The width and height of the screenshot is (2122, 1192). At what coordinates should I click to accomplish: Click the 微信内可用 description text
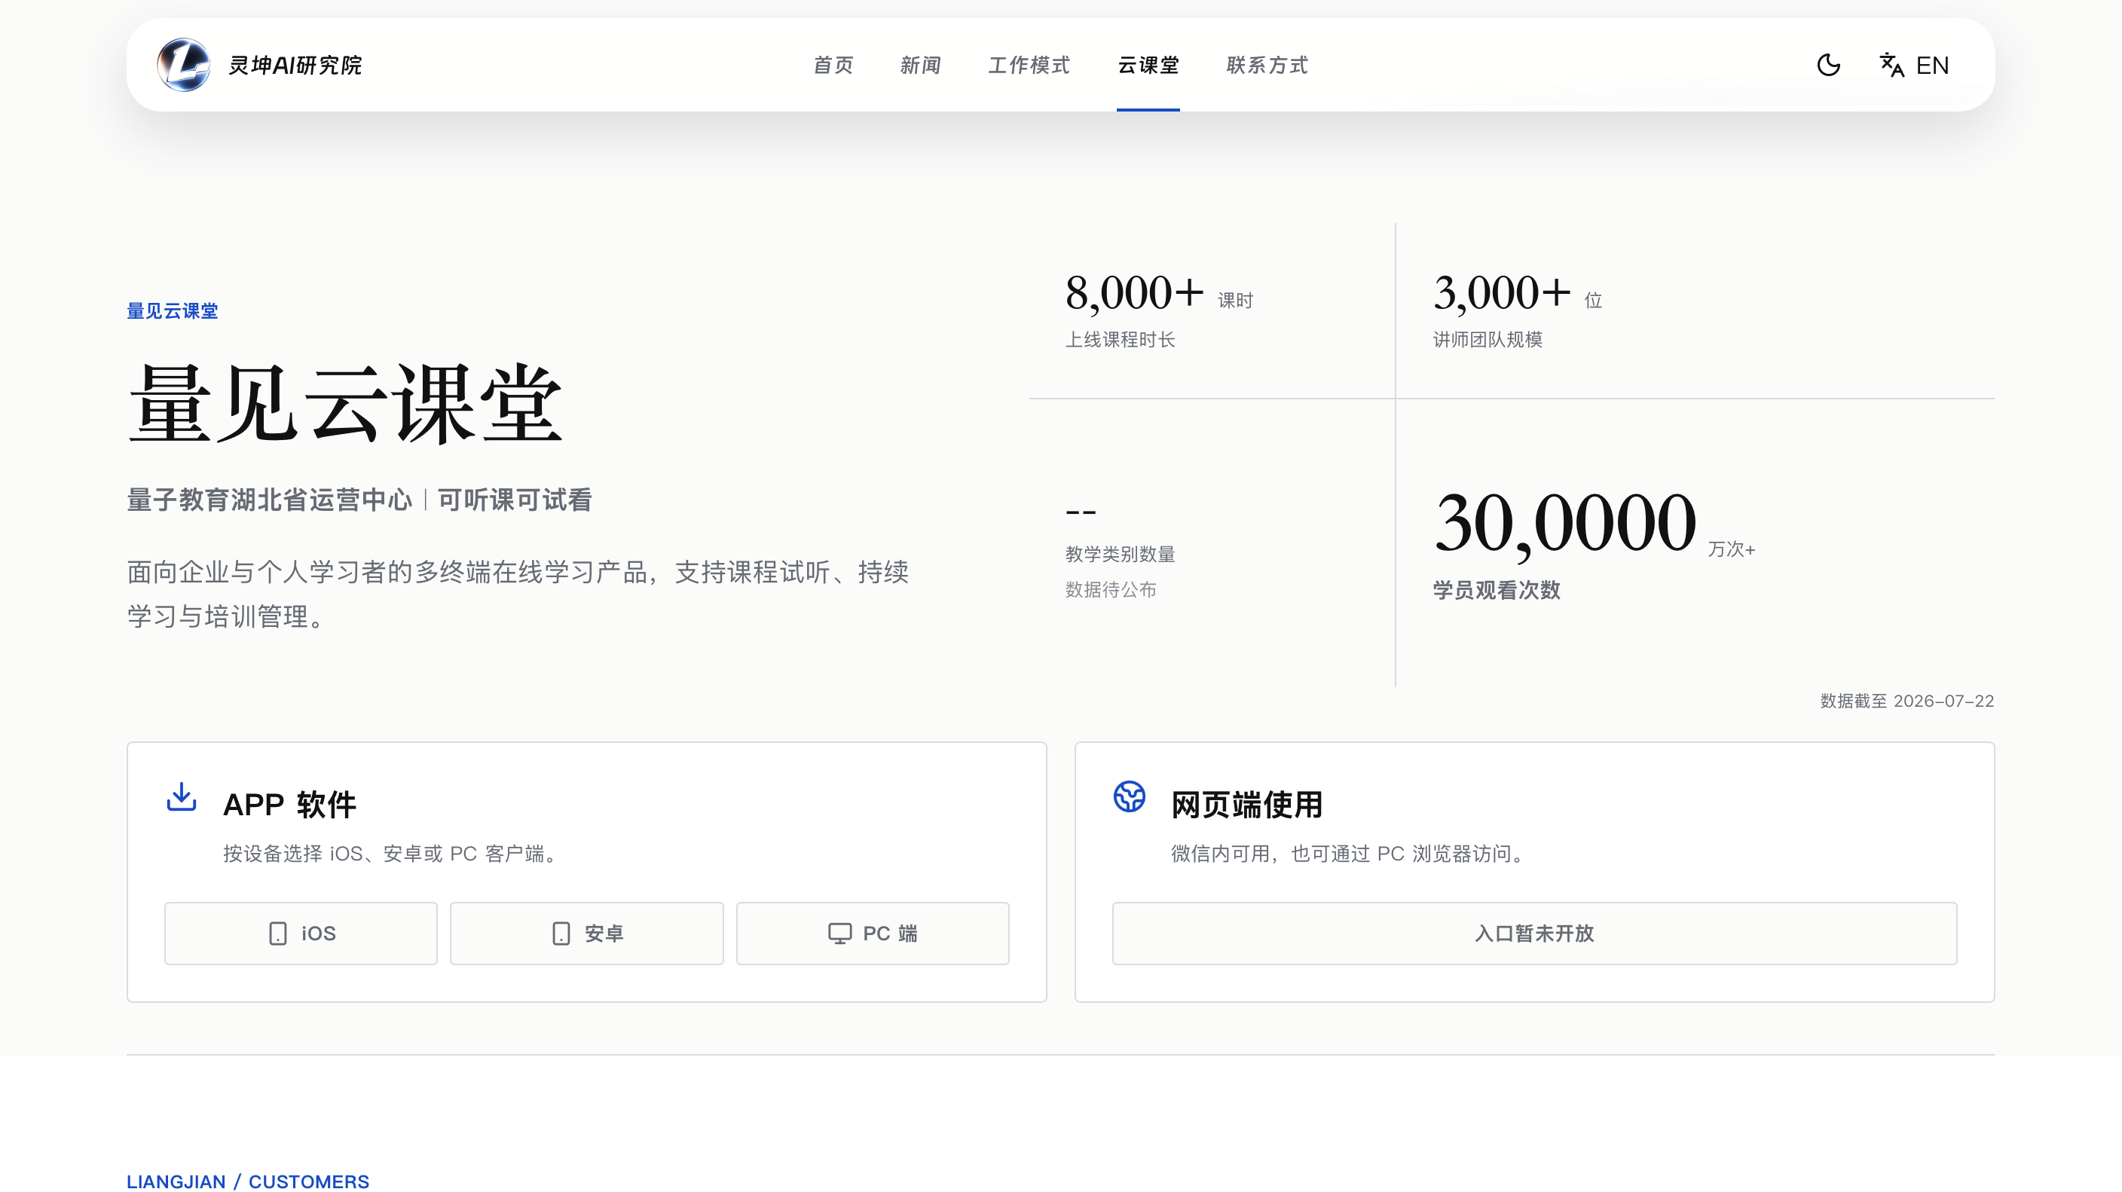click(1350, 854)
